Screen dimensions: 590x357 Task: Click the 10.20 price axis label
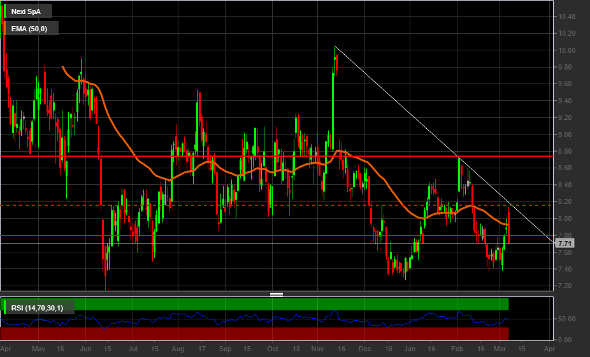click(566, 33)
